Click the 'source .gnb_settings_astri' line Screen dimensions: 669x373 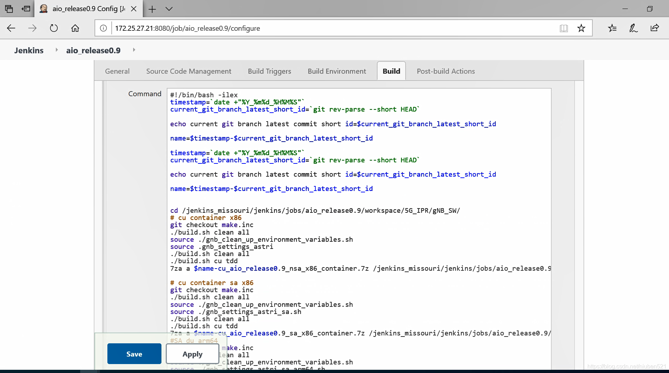point(222,247)
